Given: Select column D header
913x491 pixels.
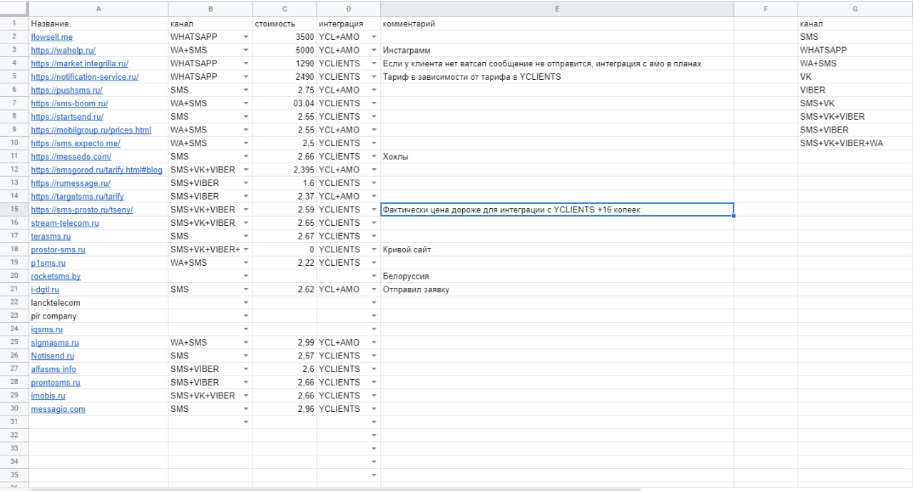Looking at the screenshot, I should coord(349,9).
